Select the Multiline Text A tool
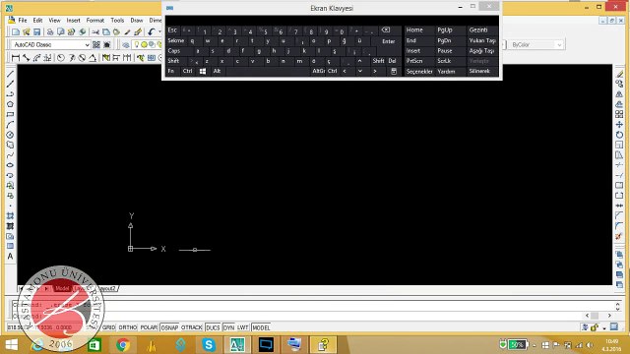 tap(10, 257)
